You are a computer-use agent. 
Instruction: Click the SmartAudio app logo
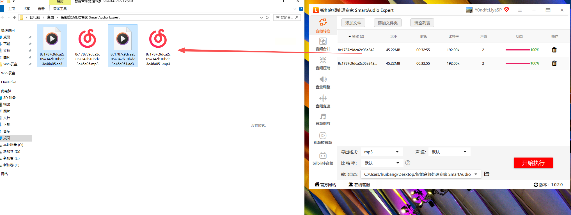(x=316, y=10)
